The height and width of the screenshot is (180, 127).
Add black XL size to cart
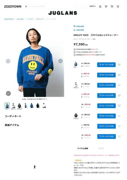tap(107, 136)
